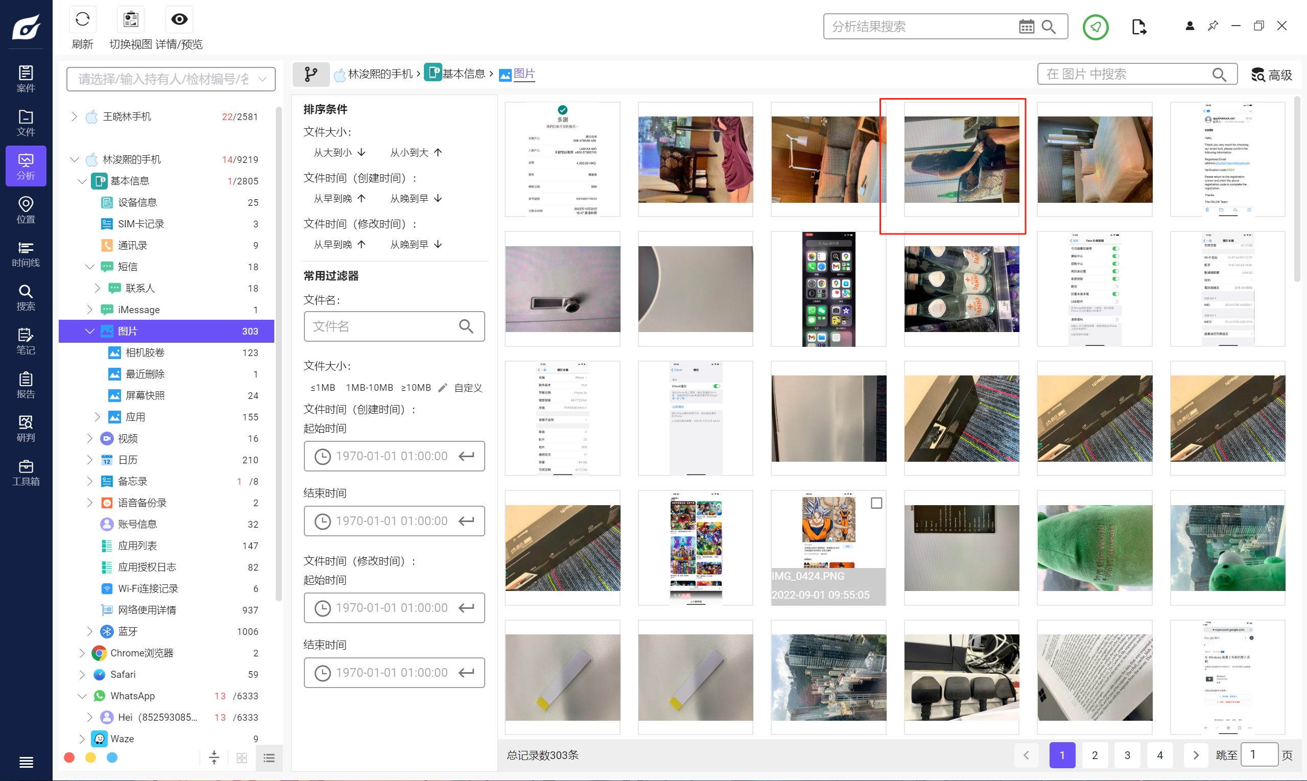
Task: Switch to the list view toggle
Action: pos(269,758)
